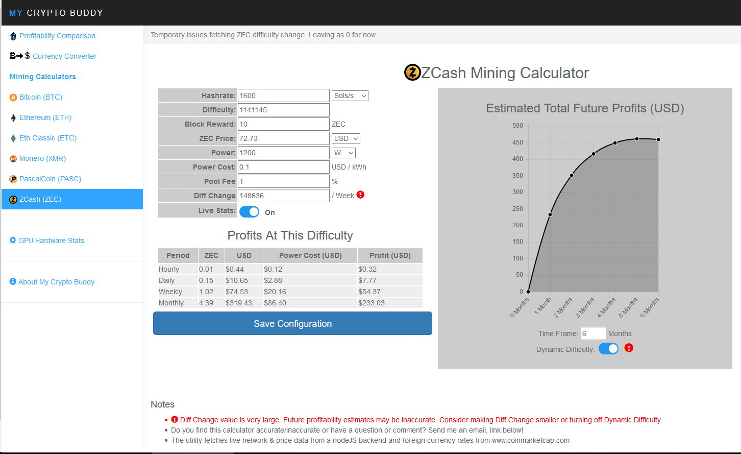The image size is (741, 454).
Task: Click the Weekly profit value $54.37
Action: pyautogui.click(x=369, y=292)
